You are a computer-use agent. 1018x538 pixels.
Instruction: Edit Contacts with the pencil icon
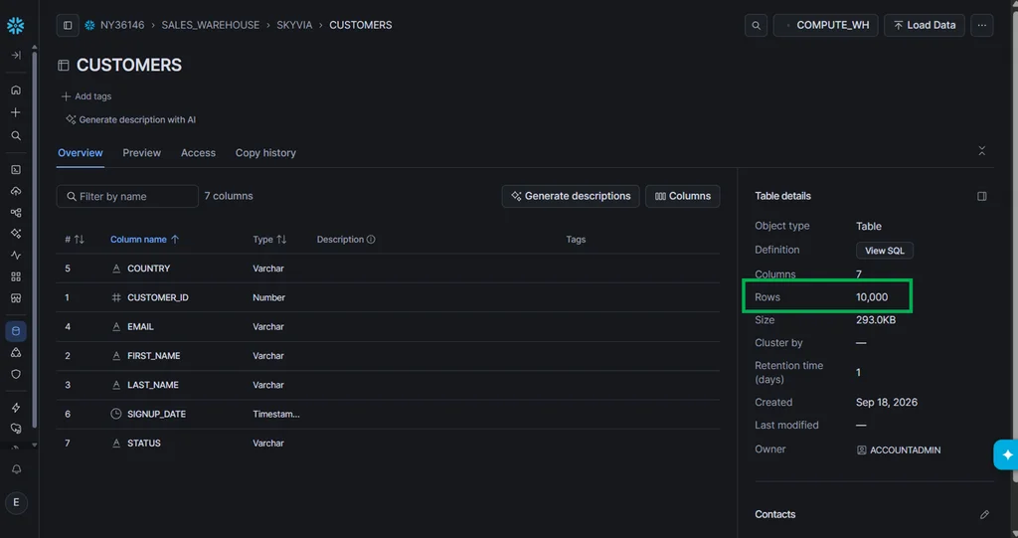pos(984,514)
